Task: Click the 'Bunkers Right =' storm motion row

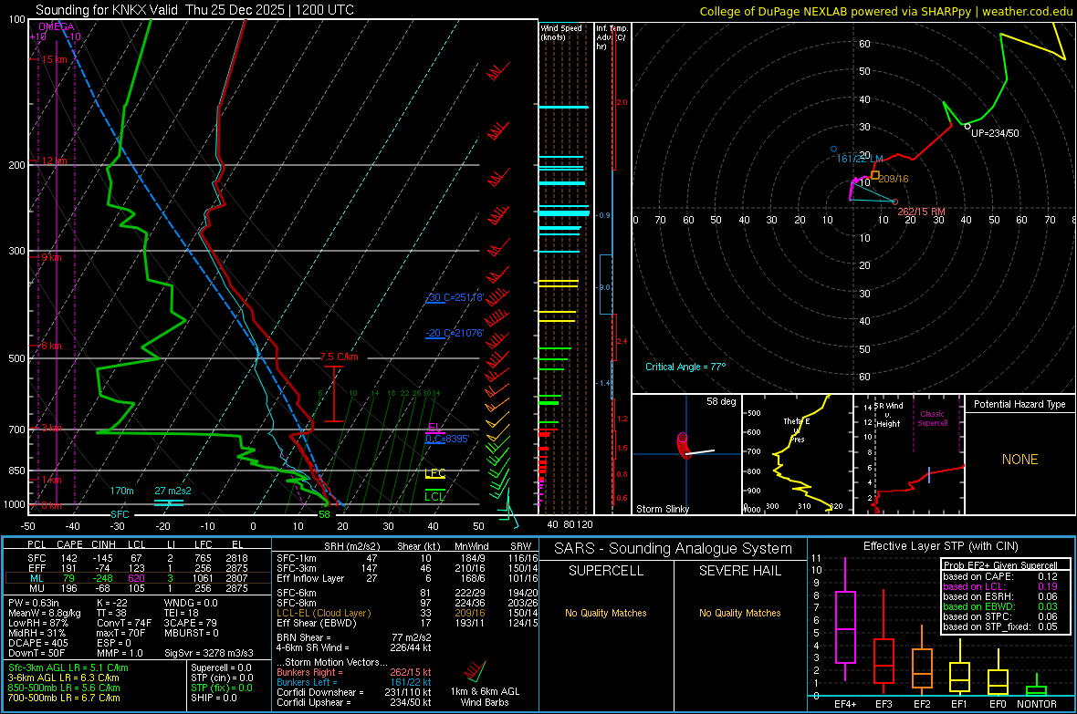Action: (354, 672)
